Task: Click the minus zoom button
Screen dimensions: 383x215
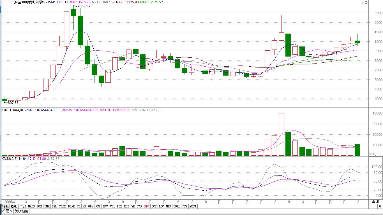Action: click(375, 206)
